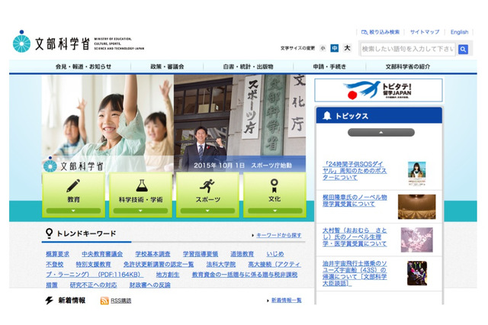The width and height of the screenshot is (488, 325).
Task: Click the gray up-arrow bar in トピックス
Action: click(x=381, y=133)
